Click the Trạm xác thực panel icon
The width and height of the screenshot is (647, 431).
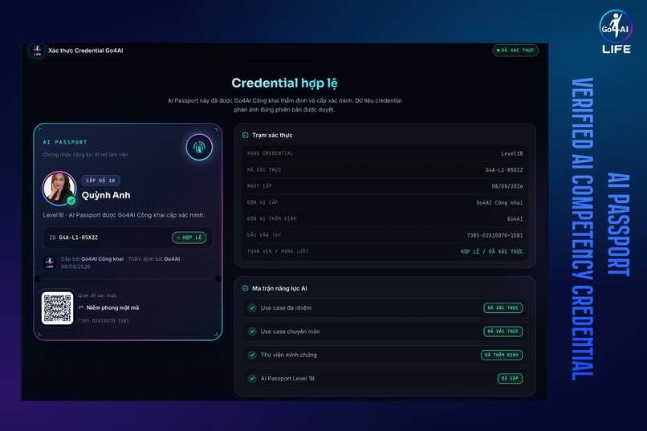pos(245,135)
